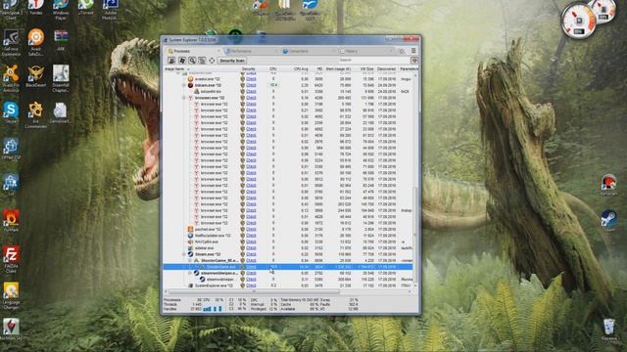Focus the Search input field
627x352 pixels.
tap(374, 60)
